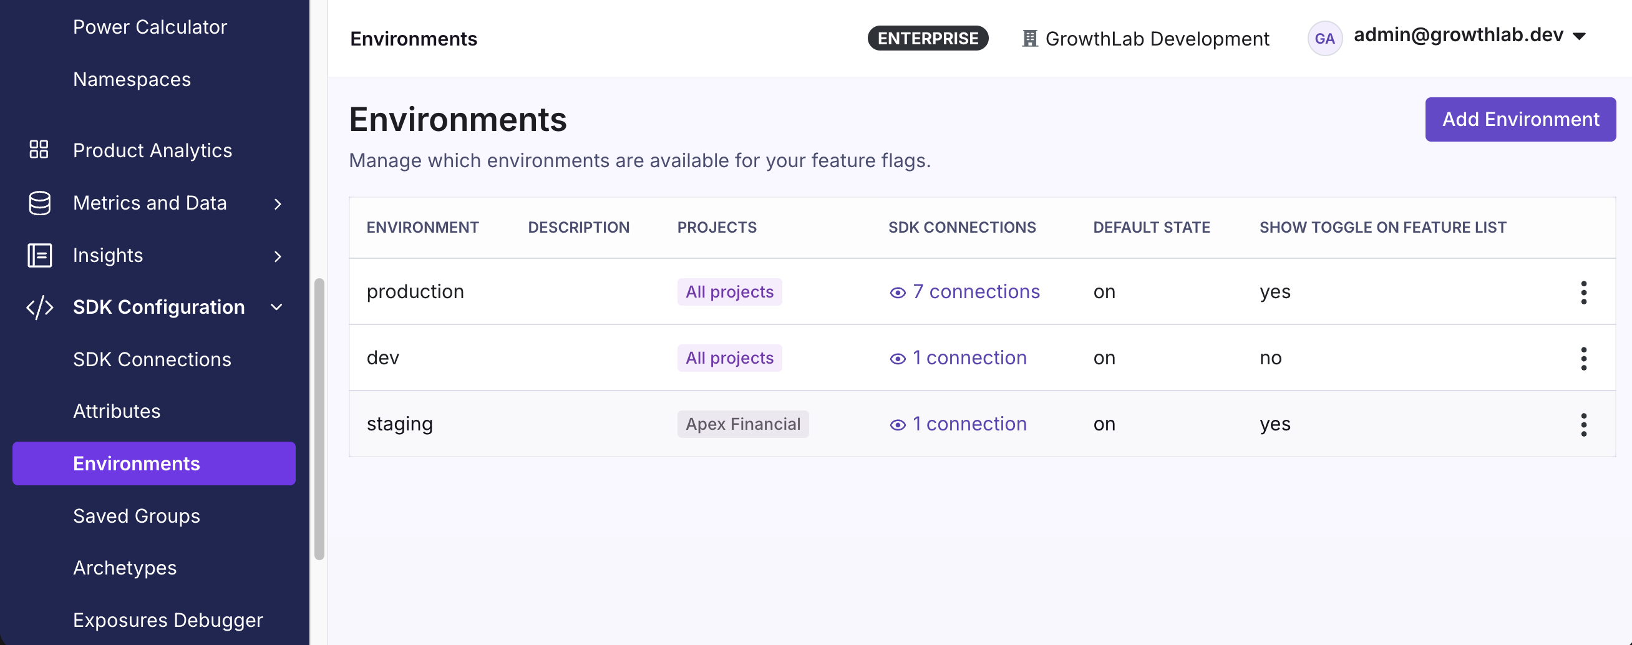Open the production row three-dot menu
The height and width of the screenshot is (645, 1632).
[1583, 292]
